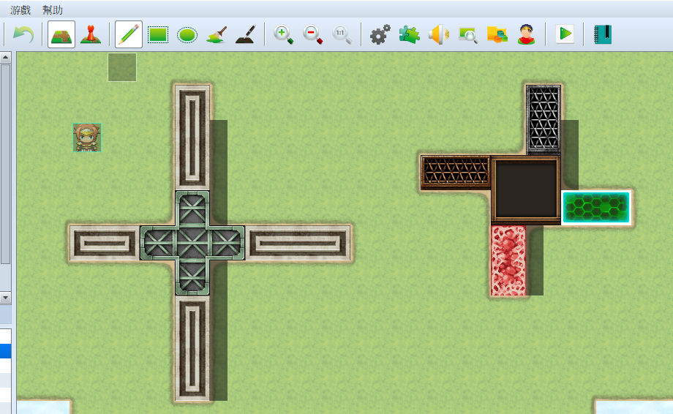673x414 pixels.
Task: Open the event searcher icon
Action: (468, 35)
